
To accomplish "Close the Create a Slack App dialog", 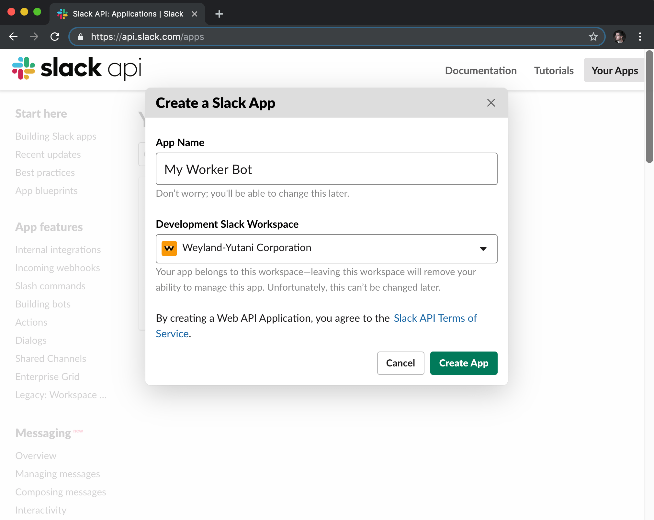I will [491, 102].
